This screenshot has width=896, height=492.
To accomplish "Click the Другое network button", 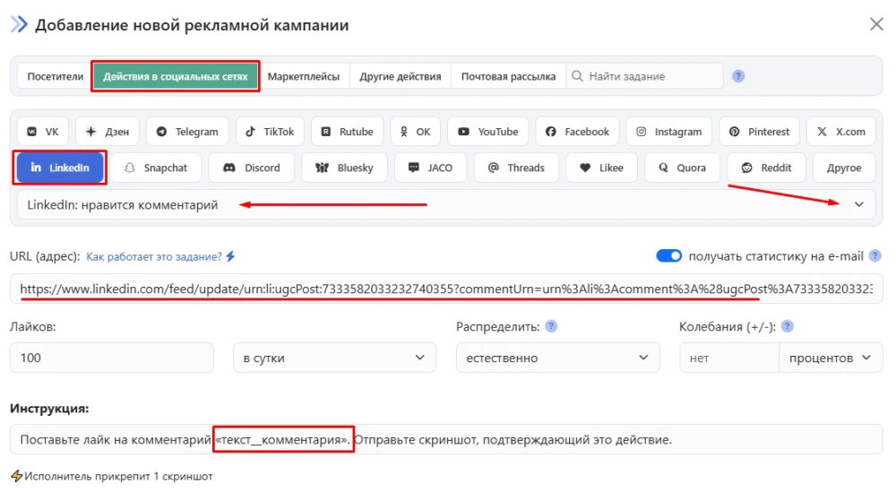I will (x=844, y=168).
